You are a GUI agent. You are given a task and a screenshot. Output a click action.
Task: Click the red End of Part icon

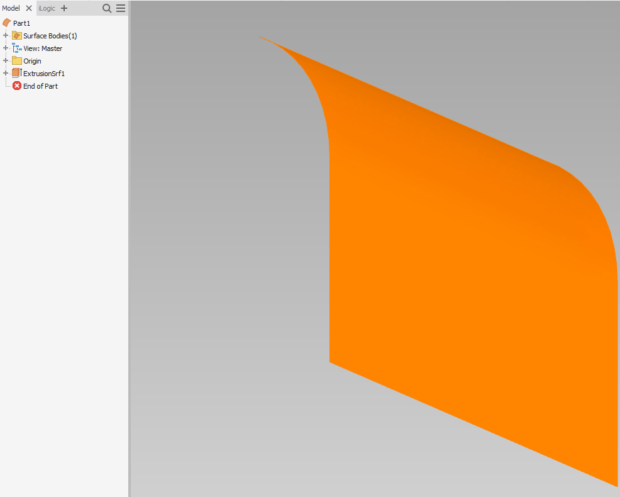pyautogui.click(x=17, y=86)
